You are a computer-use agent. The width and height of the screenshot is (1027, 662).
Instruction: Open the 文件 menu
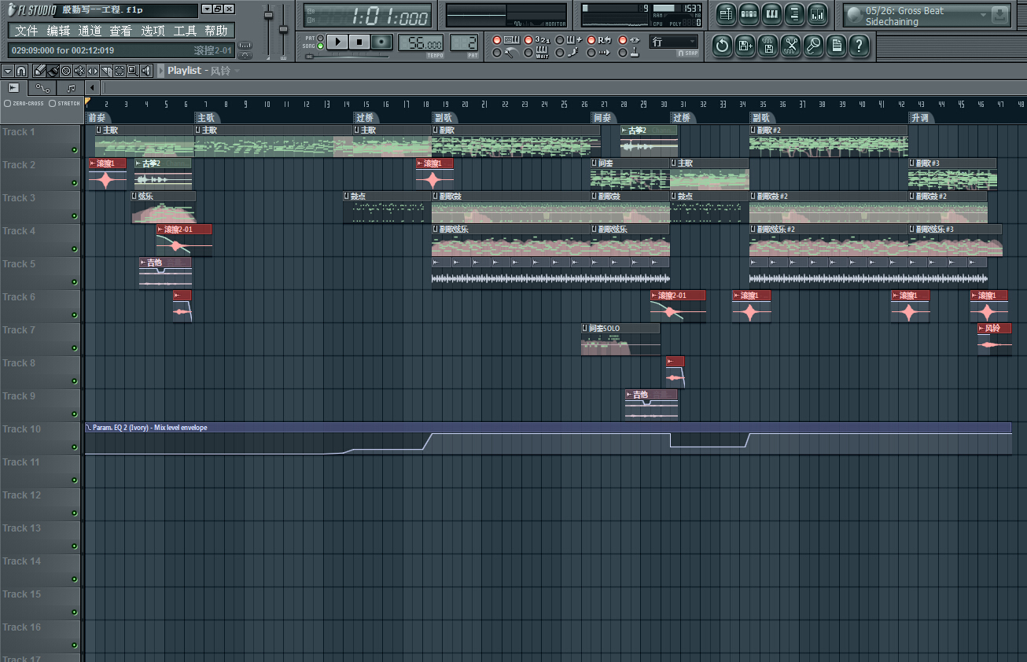click(27, 31)
